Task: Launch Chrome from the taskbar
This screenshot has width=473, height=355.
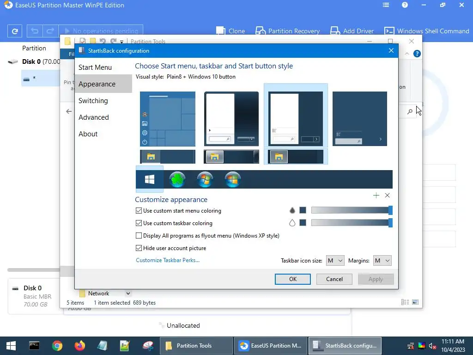Action: tap(57, 346)
